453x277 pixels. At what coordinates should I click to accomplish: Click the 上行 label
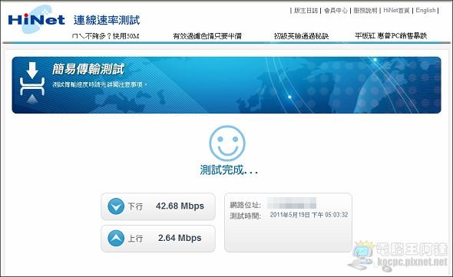click(x=135, y=239)
